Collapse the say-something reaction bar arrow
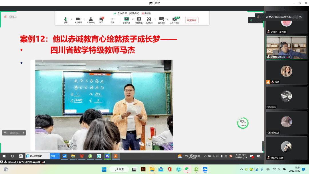The width and height of the screenshot is (309, 174). (x=24, y=133)
